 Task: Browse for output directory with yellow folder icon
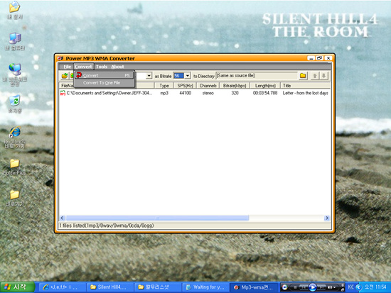[303, 76]
